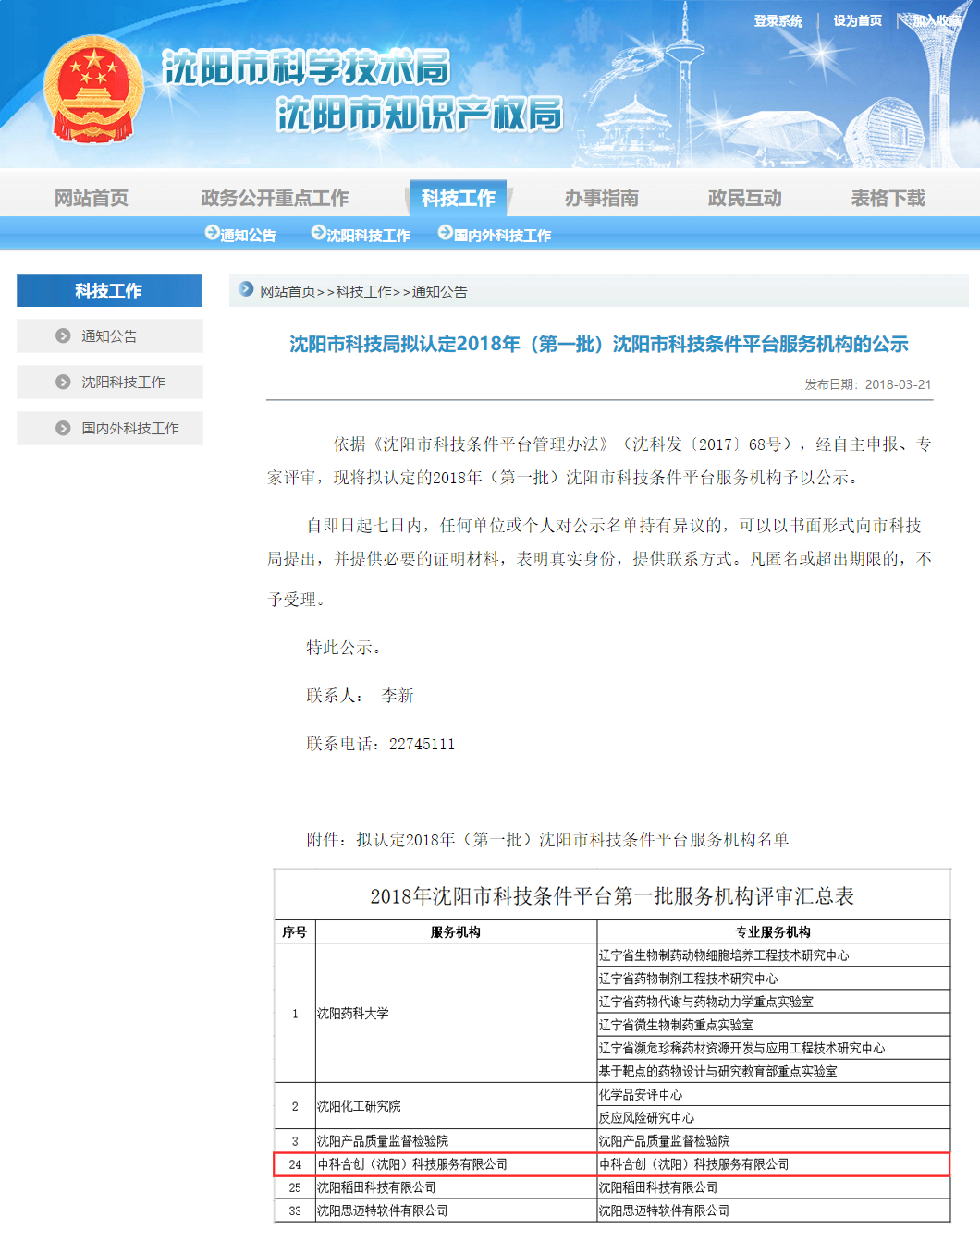Open the 政民互动 navigation tab
The height and width of the screenshot is (1253, 980).
click(745, 198)
